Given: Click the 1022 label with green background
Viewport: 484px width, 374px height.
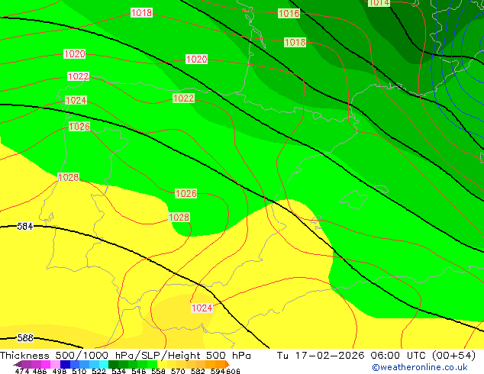Looking at the screenshot, I should pos(184,98).
